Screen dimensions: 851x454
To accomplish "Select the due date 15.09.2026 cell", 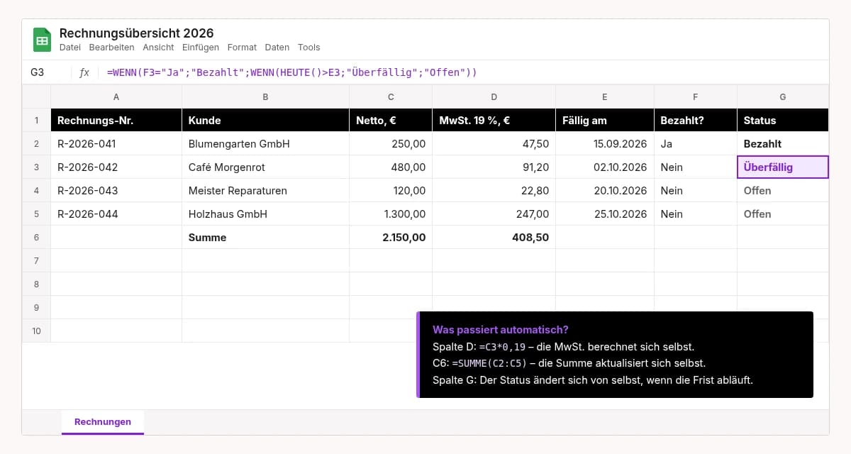I will [x=604, y=144].
